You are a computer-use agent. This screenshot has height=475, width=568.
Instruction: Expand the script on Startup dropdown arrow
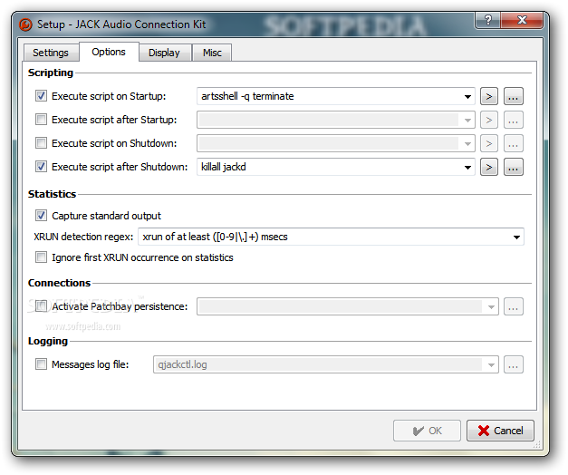click(467, 96)
